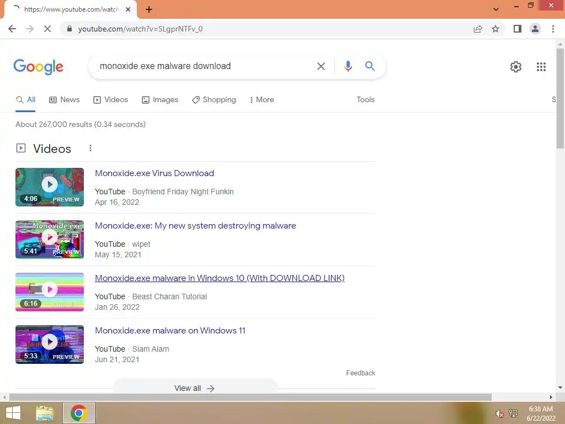
Task: Open a new browser tab
Action: (149, 9)
